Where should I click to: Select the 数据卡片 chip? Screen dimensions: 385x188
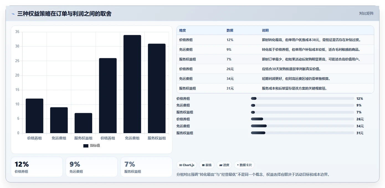point(244,165)
